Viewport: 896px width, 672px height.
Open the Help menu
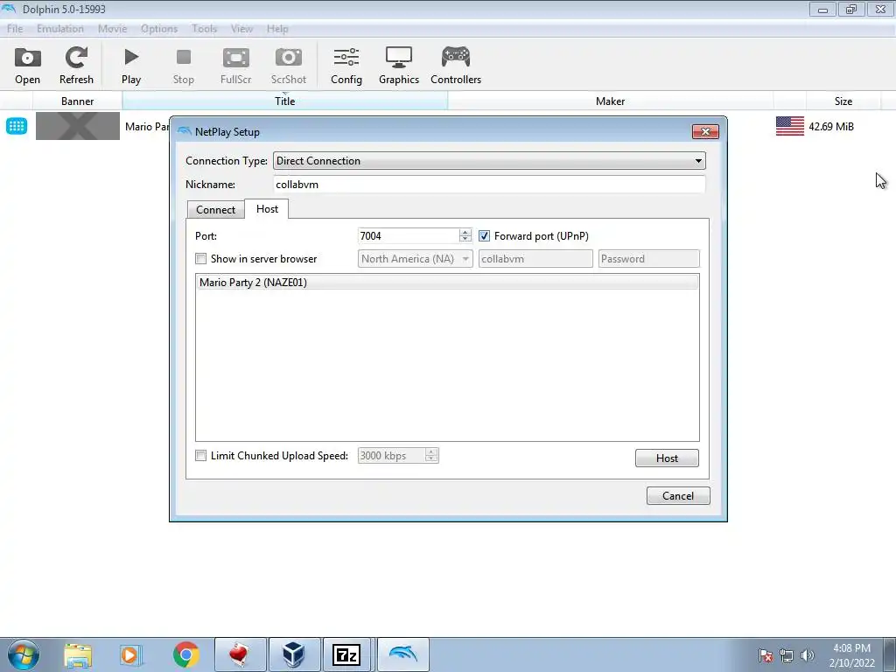277,29
